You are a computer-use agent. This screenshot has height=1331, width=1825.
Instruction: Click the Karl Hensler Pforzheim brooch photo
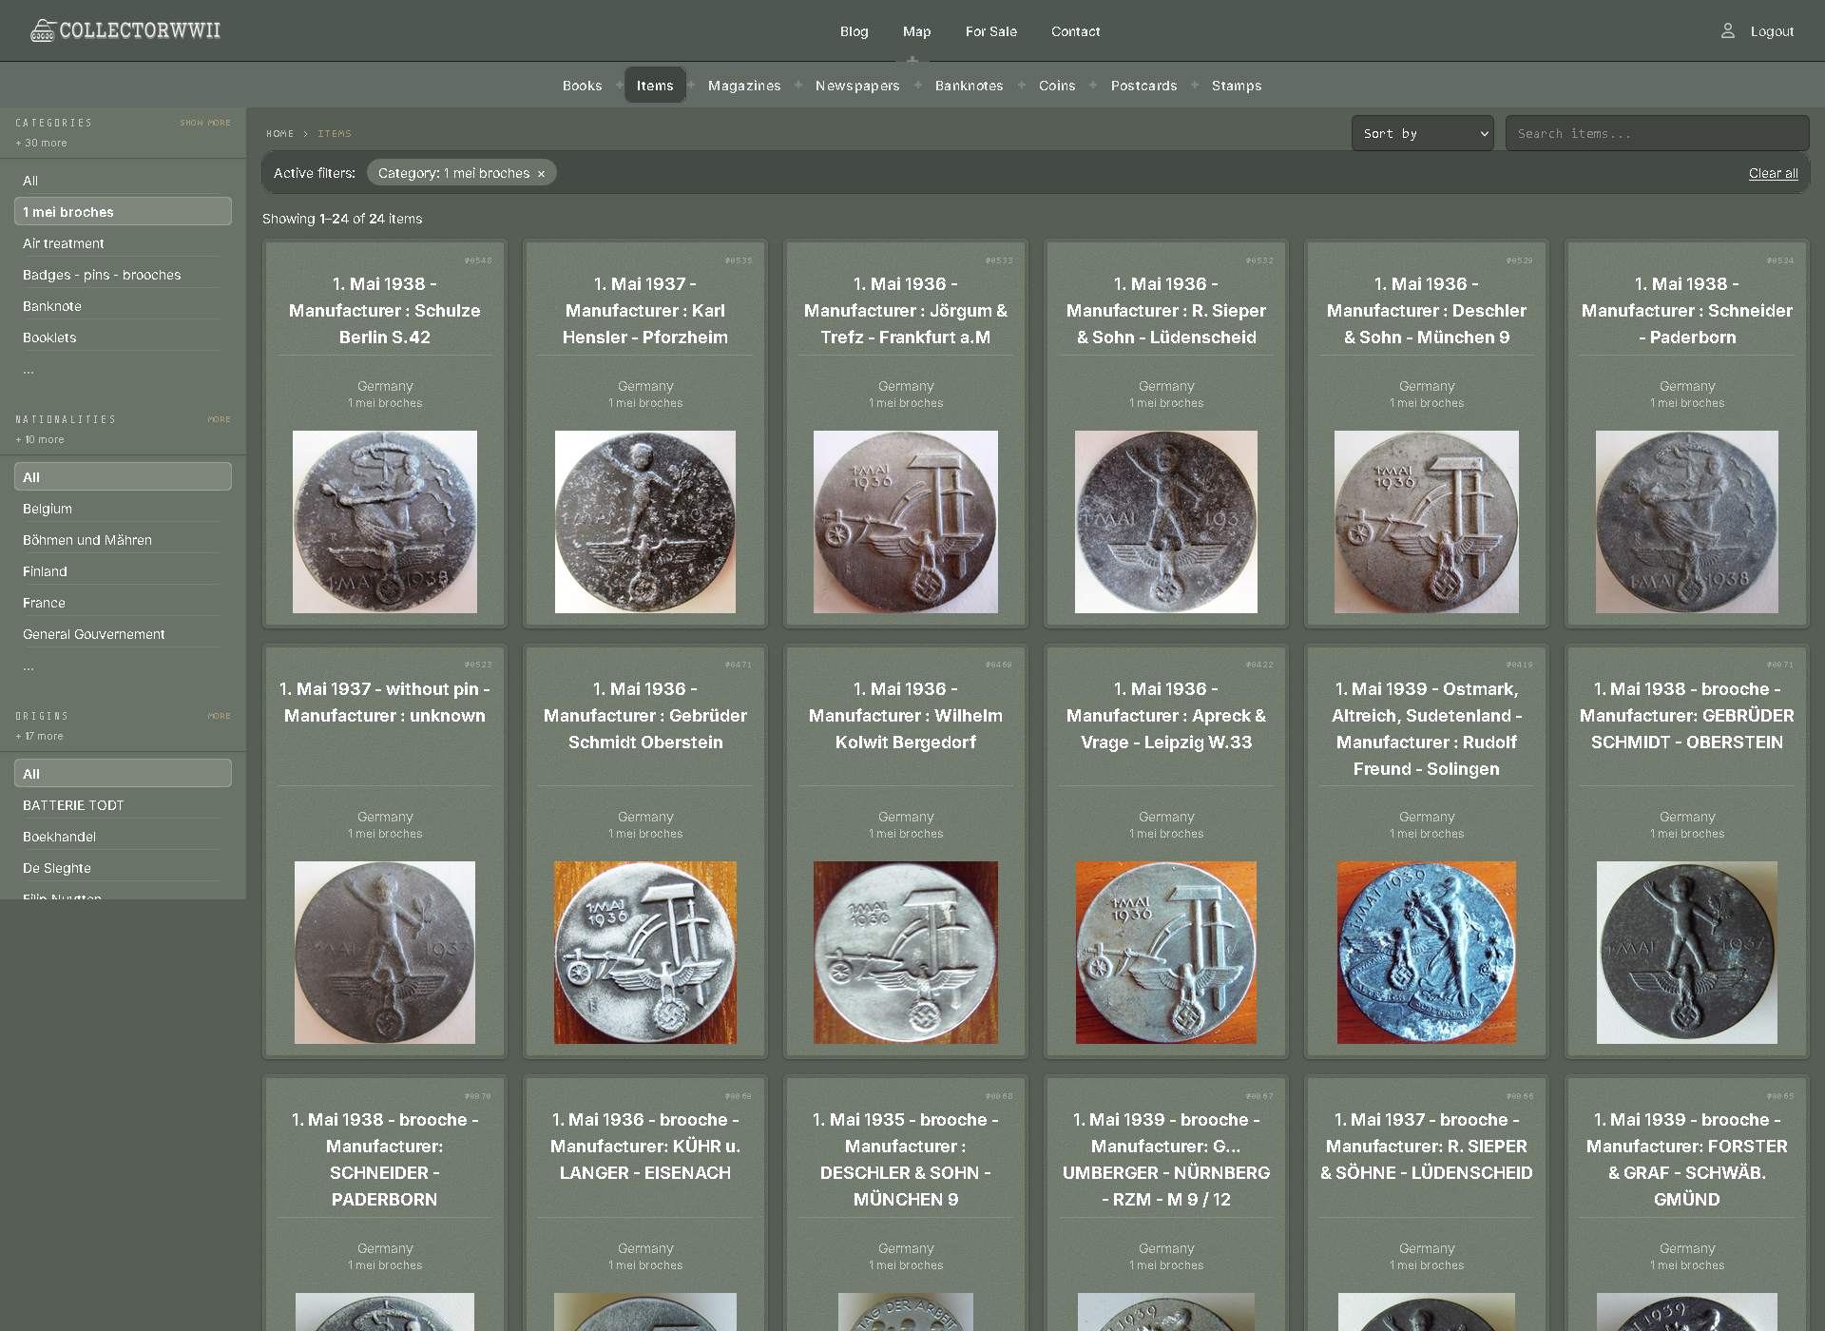644,521
